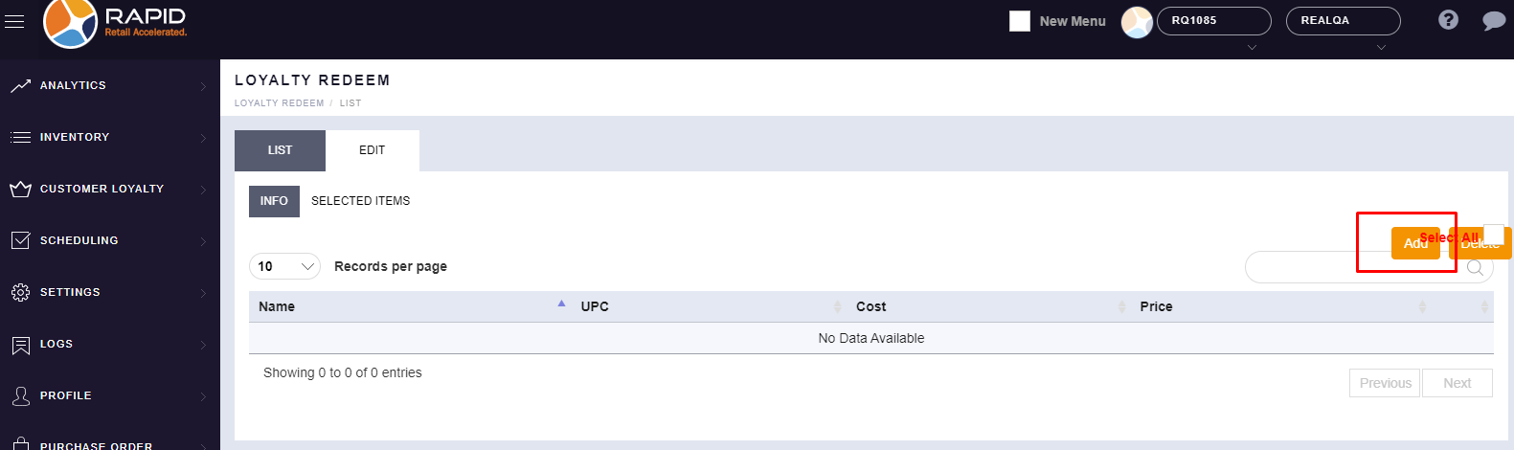Toggle the New Menu checkbox
The image size is (1514, 450).
point(1020,21)
